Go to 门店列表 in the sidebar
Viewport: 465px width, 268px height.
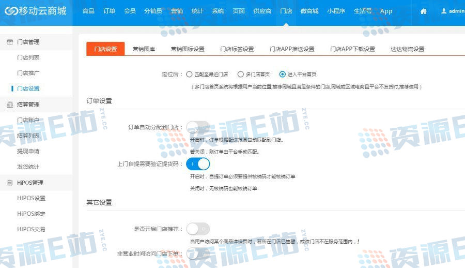click(x=28, y=57)
